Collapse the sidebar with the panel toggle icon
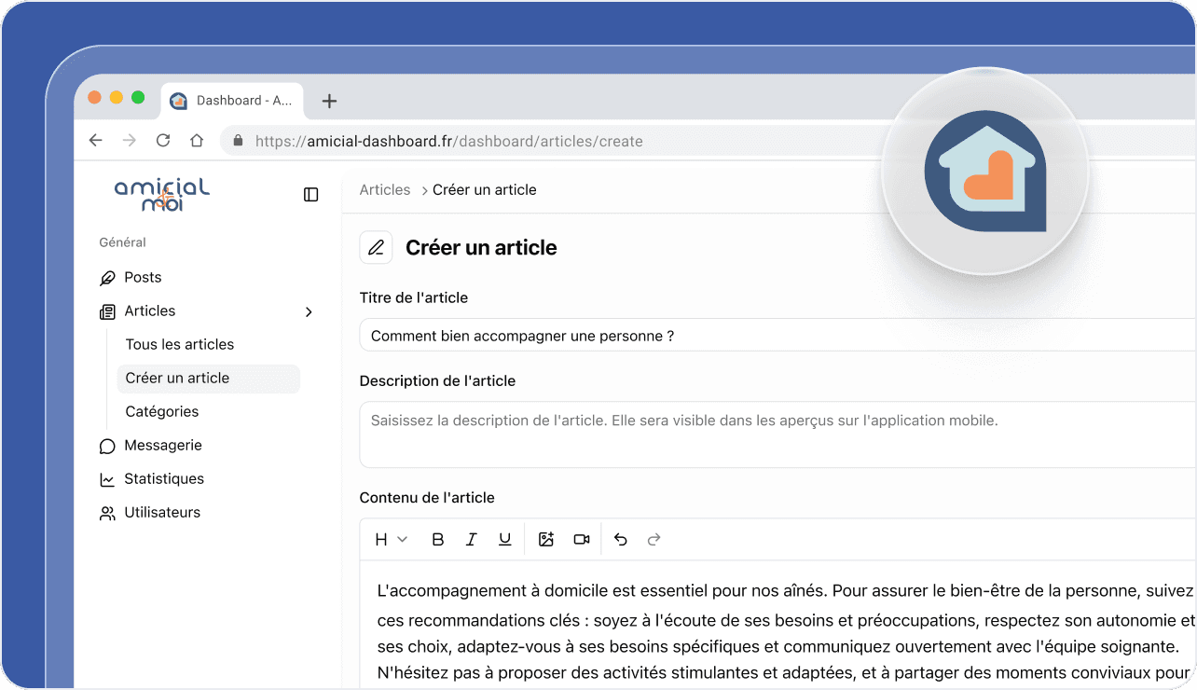The width and height of the screenshot is (1197, 690). pyautogui.click(x=311, y=194)
